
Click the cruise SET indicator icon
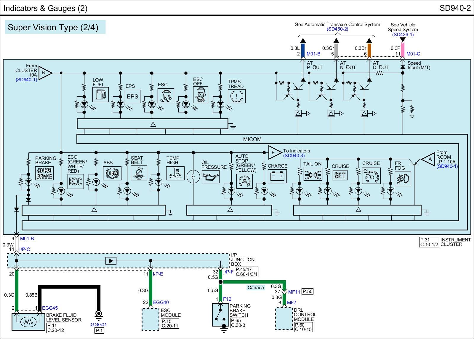click(x=340, y=176)
